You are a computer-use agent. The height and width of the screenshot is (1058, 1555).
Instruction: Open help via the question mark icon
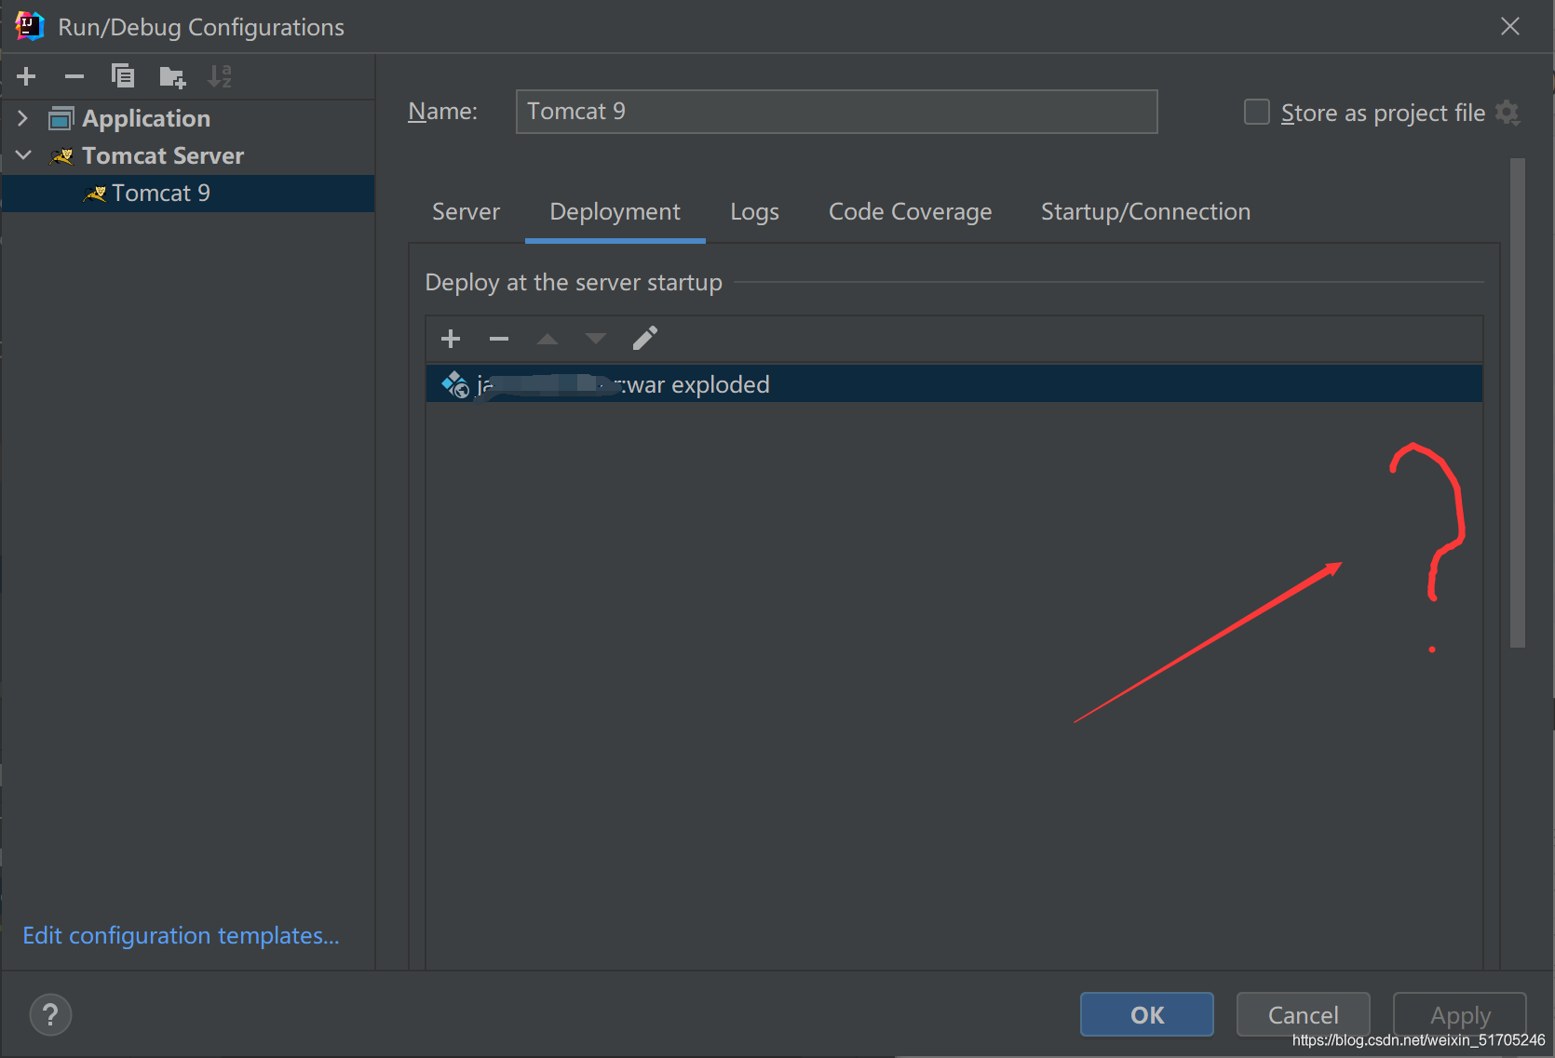point(50,1014)
